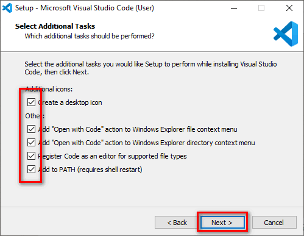This screenshot has width=304, height=236.
Task: Click the 'Other:' group label
Action: click(x=35, y=116)
